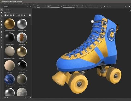131x101 pixels.
Task: Switch assets to grid view layout
Action: pos(30,15)
